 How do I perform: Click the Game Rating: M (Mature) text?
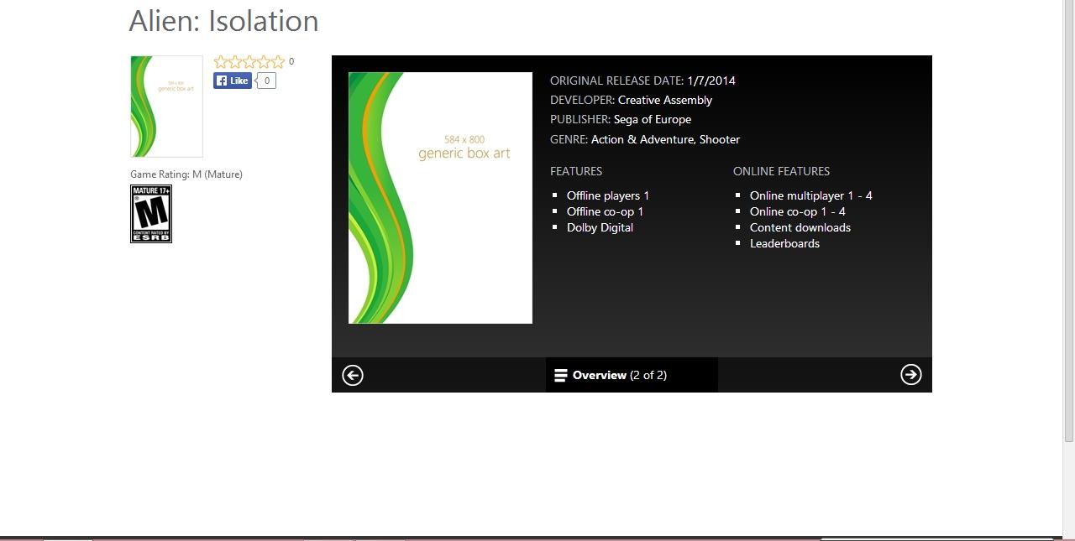[186, 174]
